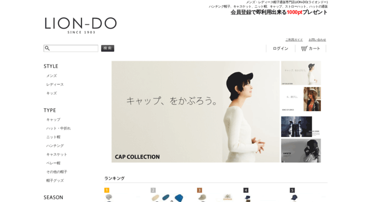Open the お問い合わせ contact link
The image size is (371, 202).
(x=318, y=40)
